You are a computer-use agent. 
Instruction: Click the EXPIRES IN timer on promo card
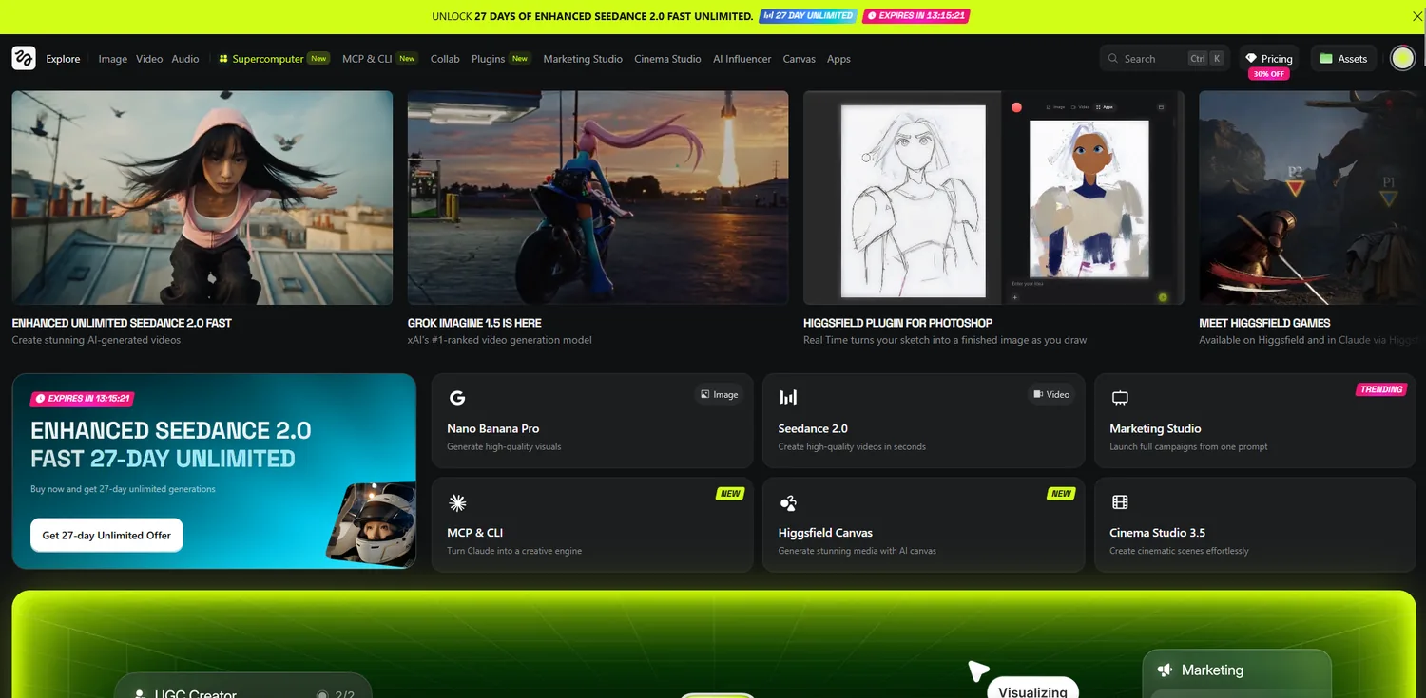pyautogui.click(x=83, y=399)
